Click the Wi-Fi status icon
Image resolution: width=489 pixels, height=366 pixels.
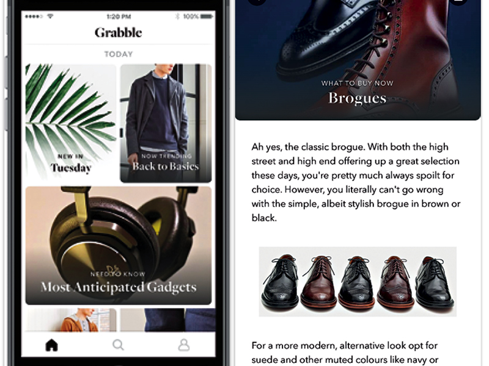(x=50, y=16)
